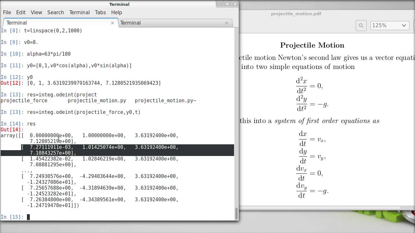Click projectile_force completion suggestion
Screen dimensions: 415x233
(24, 101)
